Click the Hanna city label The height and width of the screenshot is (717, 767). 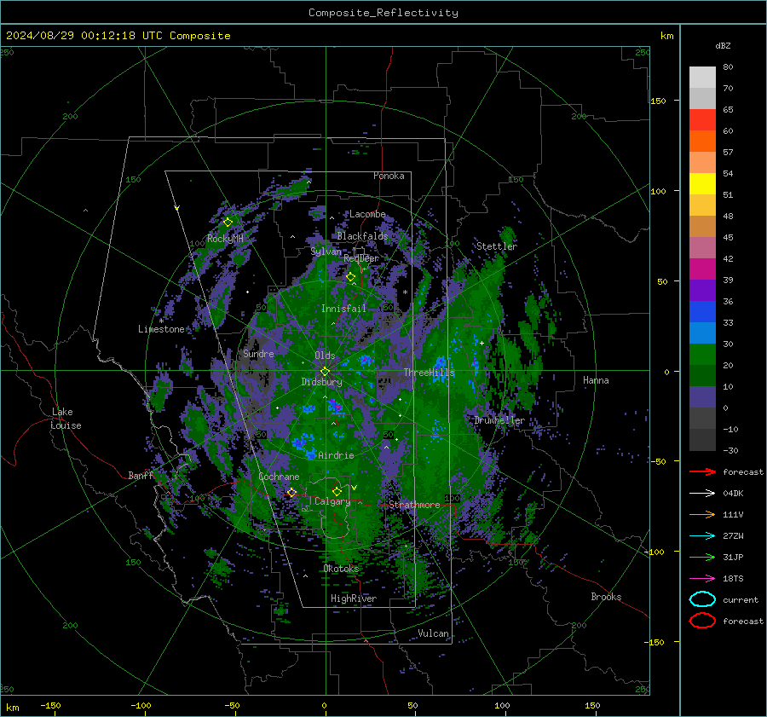point(596,380)
